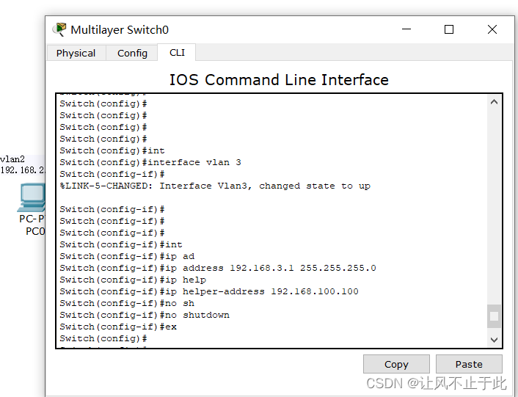The width and height of the screenshot is (518, 397).
Task: Click the Copy button
Action: tap(396, 364)
